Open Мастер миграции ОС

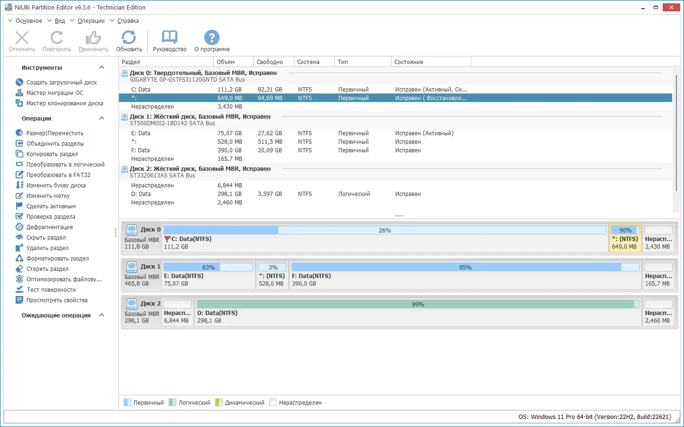(x=55, y=93)
